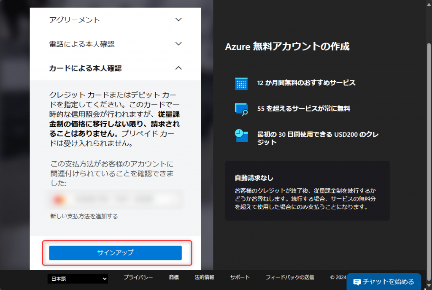This screenshot has width=432, height=290.
Task: Click the calendar icon for 12 か月間無料
Action: point(241,84)
